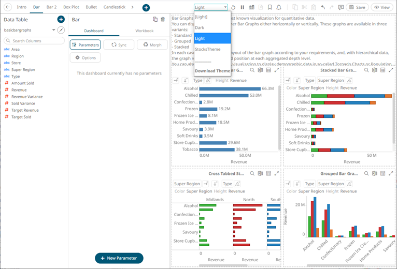Click the Search Columns input field
The image size is (397, 269).
coord(34,40)
